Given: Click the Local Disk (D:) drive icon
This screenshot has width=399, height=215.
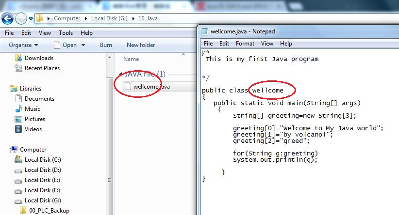Looking at the screenshot, I should (18, 171).
